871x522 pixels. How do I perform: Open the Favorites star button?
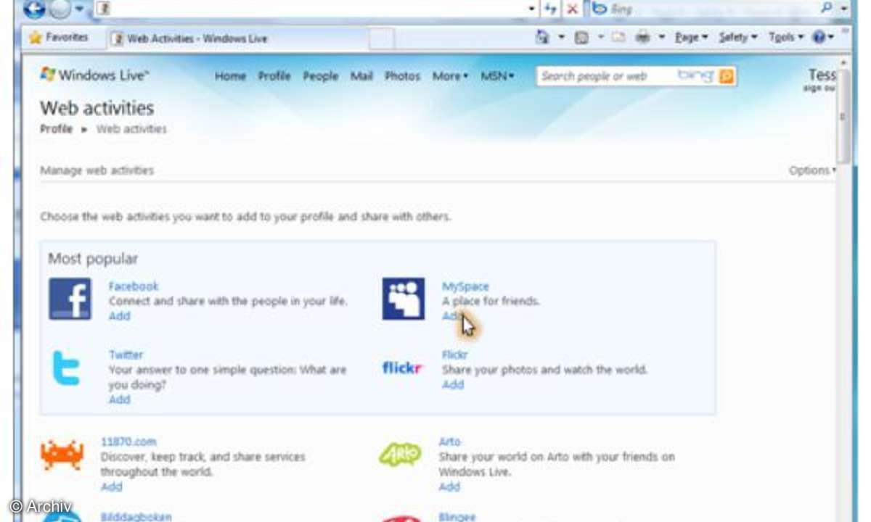59,37
